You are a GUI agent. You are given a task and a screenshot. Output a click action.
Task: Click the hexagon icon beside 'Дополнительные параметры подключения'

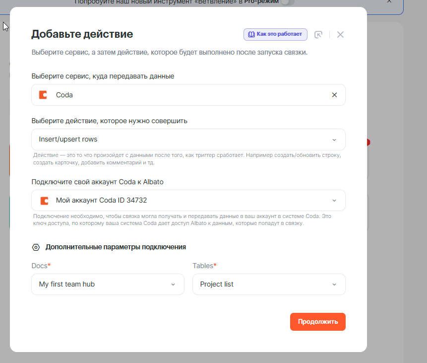pos(36,247)
